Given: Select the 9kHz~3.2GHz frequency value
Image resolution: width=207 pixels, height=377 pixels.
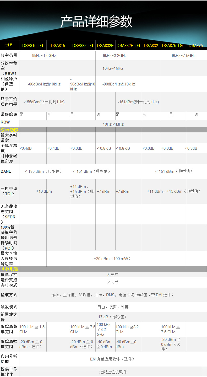Looking at the screenshot, I should 115,56.
